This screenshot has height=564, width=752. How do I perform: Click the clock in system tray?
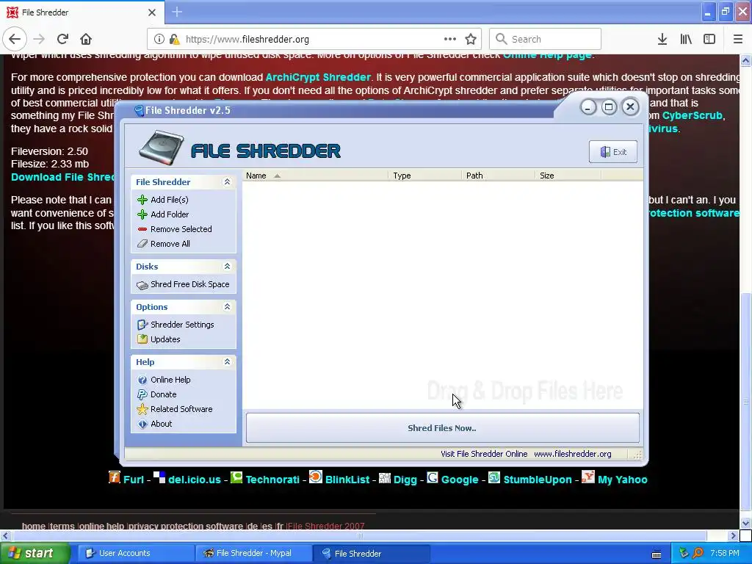coord(725,554)
